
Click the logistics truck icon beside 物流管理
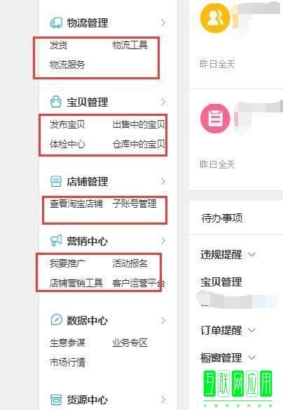56,22
